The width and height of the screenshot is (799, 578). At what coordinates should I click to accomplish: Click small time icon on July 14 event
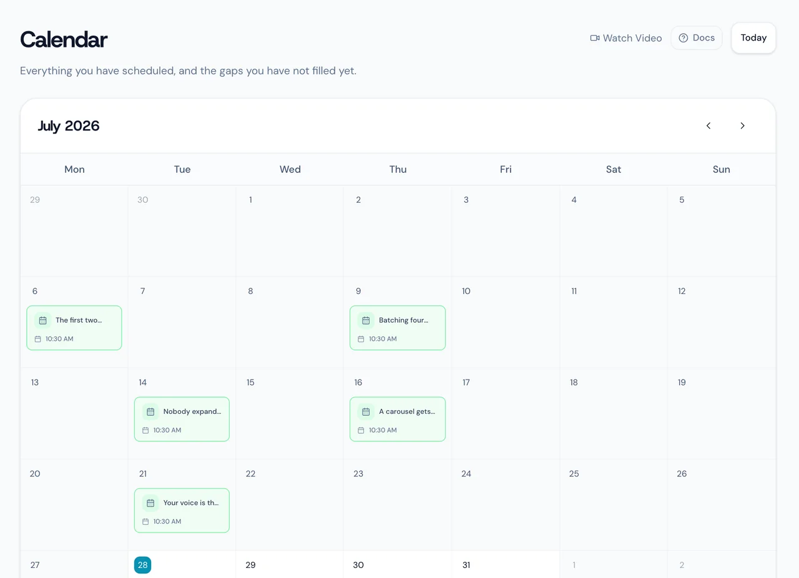click(145, 430)
